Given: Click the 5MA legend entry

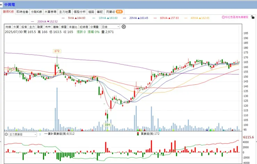Looking at the screenshot, I should (x=74, y=18).
